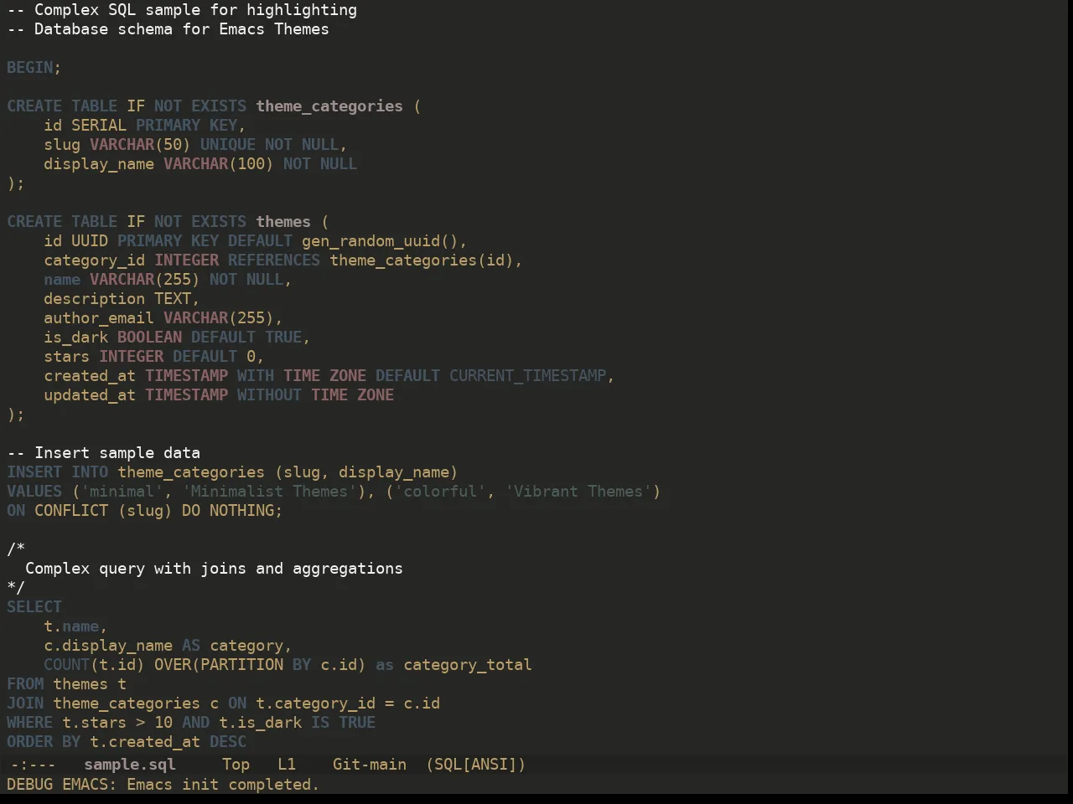Click the comment Database schema for Emacs Themes

coord(168,28)
